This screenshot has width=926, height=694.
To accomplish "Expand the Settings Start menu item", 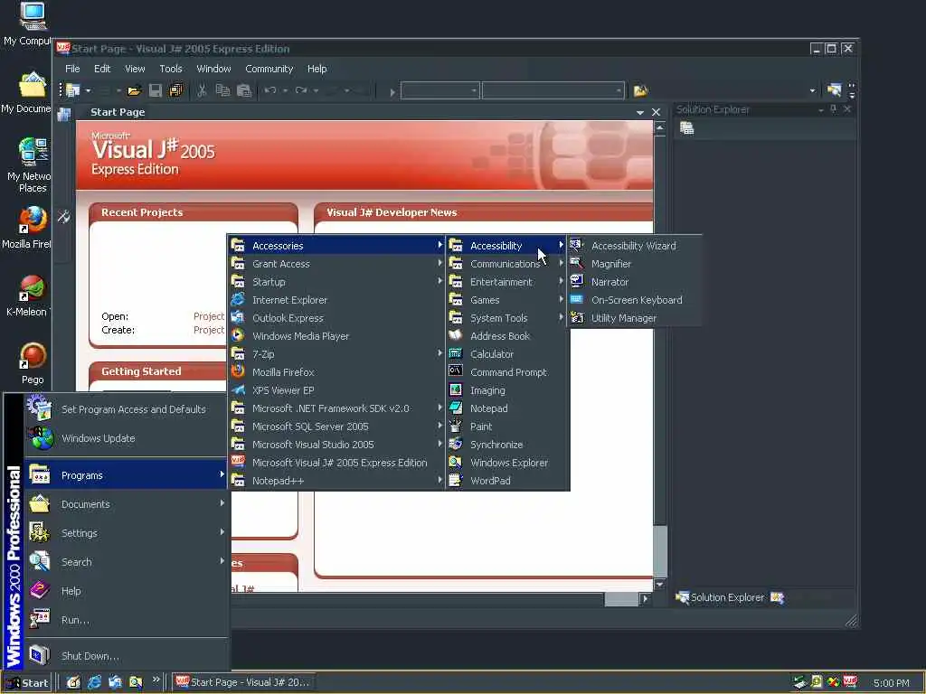I will [x=127, y=533].
